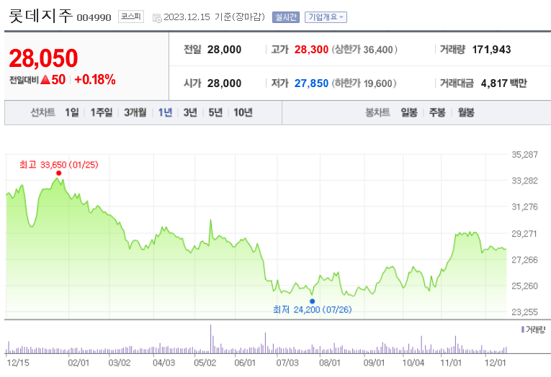This screenshot has width=551, height=377.
Task: Switch to 일봉 daily candle chart
Action: pos(409,112)
